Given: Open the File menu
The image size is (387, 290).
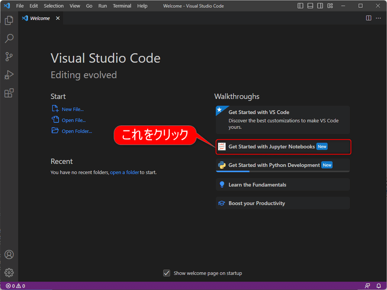Looking at the screenshot, I should [20, 6].
